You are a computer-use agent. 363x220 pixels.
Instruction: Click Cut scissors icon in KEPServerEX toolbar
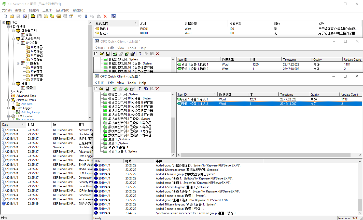coord(86,16)
